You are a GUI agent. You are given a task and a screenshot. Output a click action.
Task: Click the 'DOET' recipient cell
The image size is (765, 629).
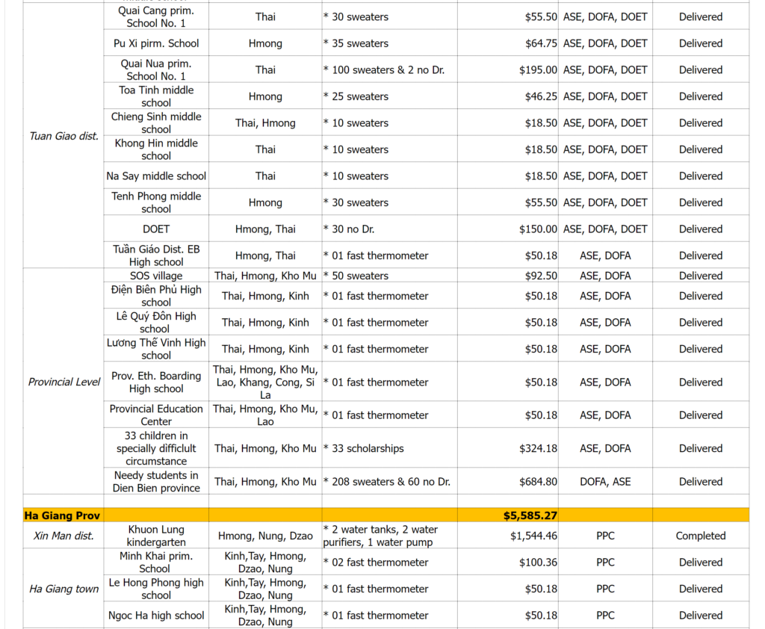pos(156,229)
